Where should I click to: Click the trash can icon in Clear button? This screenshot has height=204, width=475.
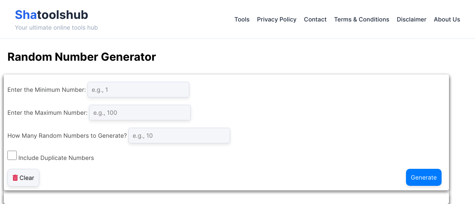point(15,178)
